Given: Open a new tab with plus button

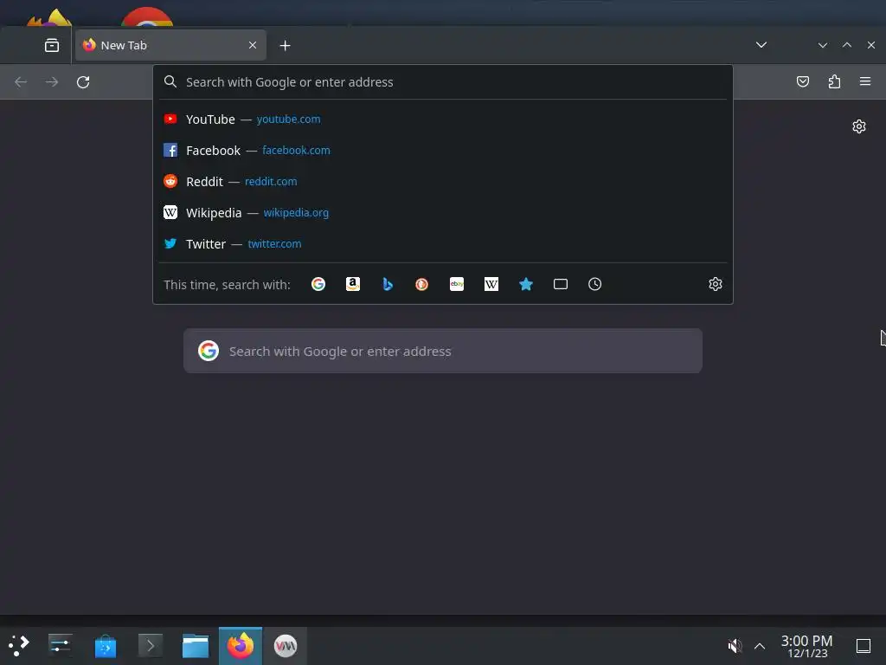Looking at the screenshot, I should click(285, 46).
